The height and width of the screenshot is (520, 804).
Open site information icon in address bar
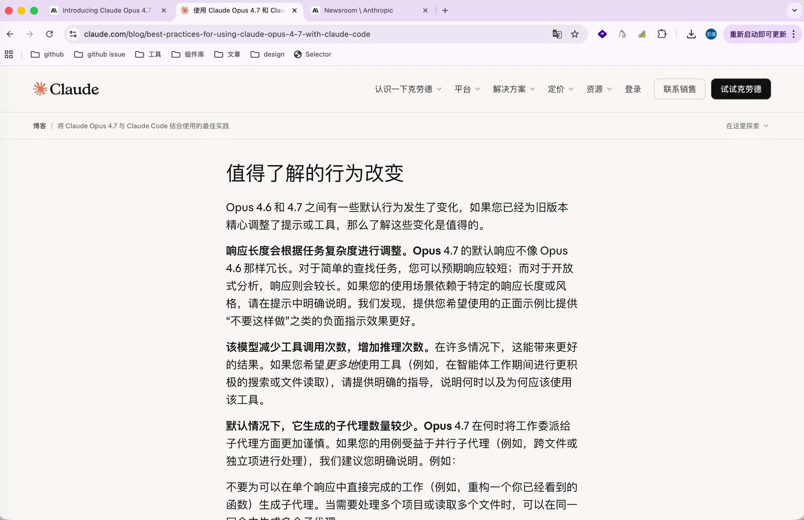[x=73, y=34]
